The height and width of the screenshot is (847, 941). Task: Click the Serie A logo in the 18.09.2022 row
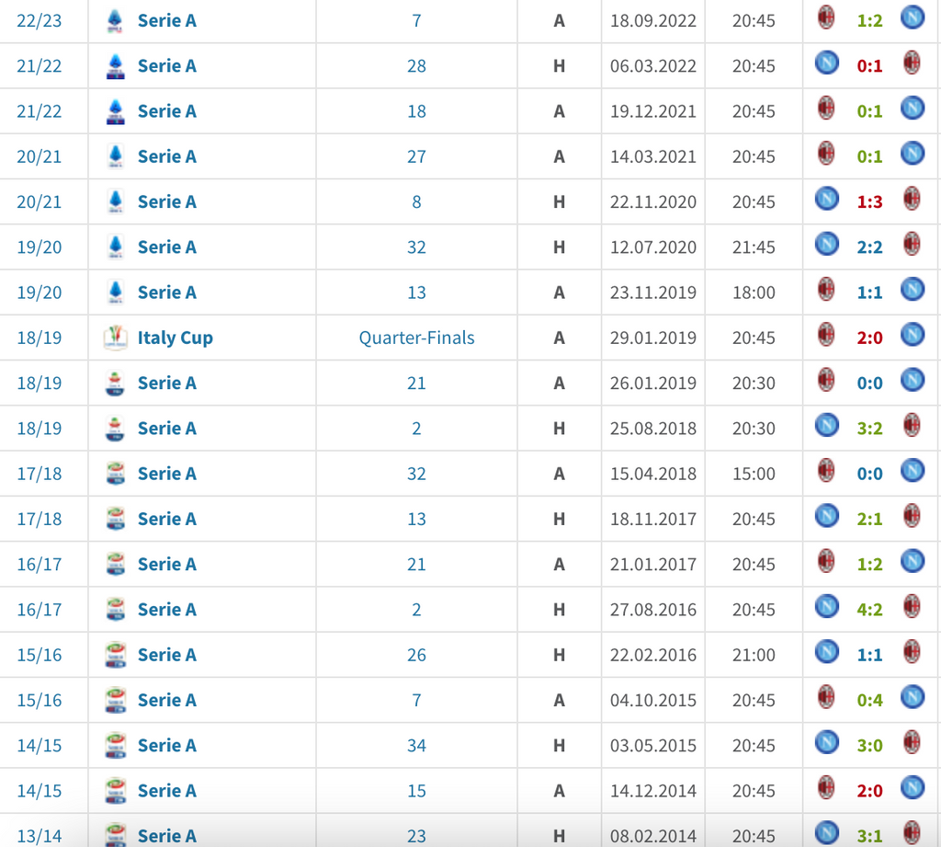click(115, 21)
